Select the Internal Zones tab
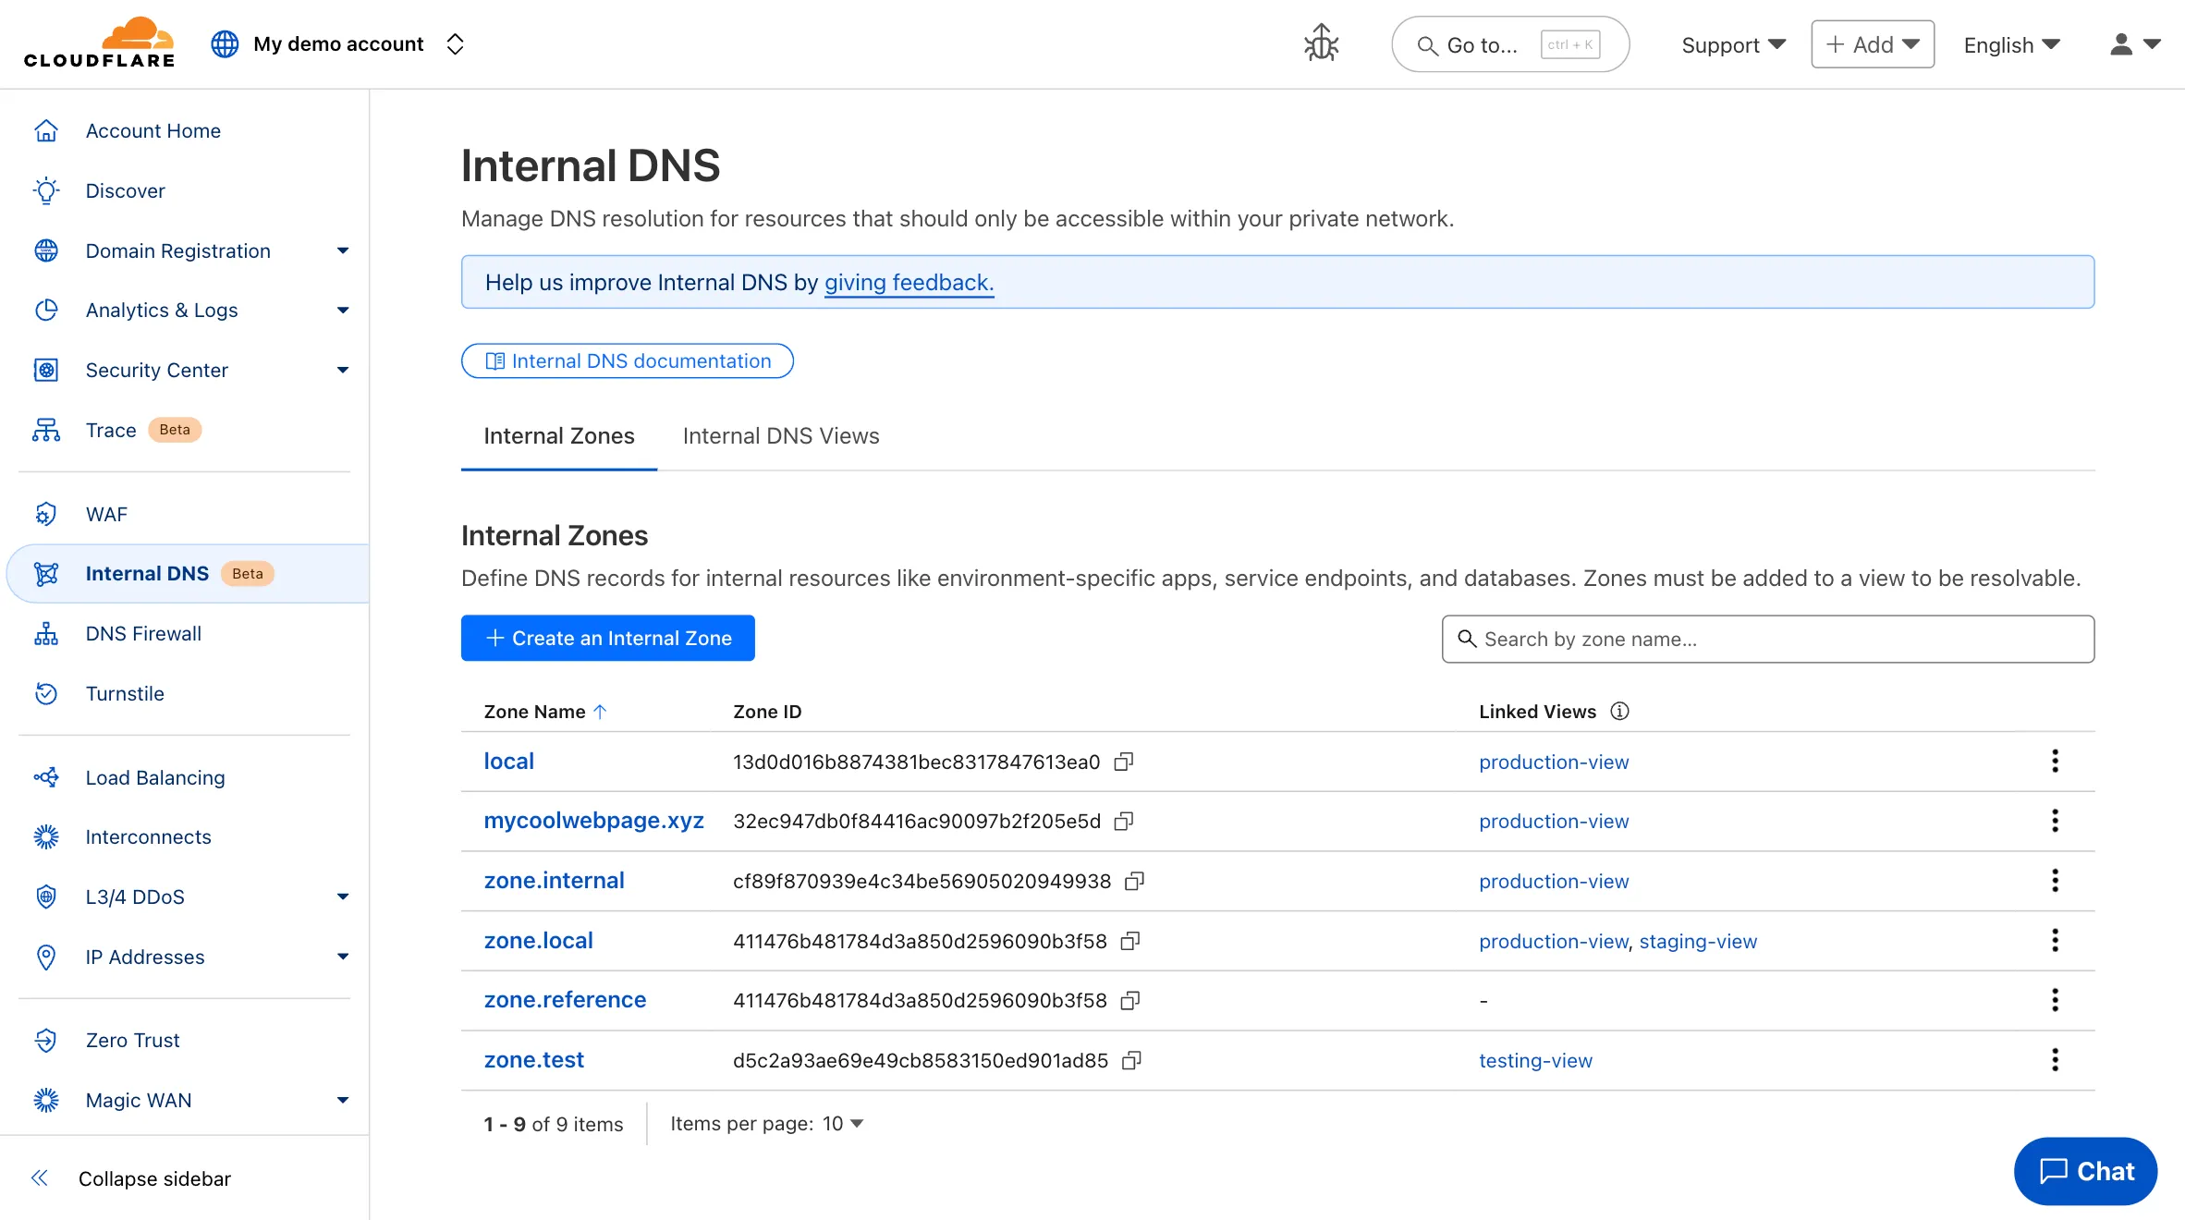 (558, 435)
